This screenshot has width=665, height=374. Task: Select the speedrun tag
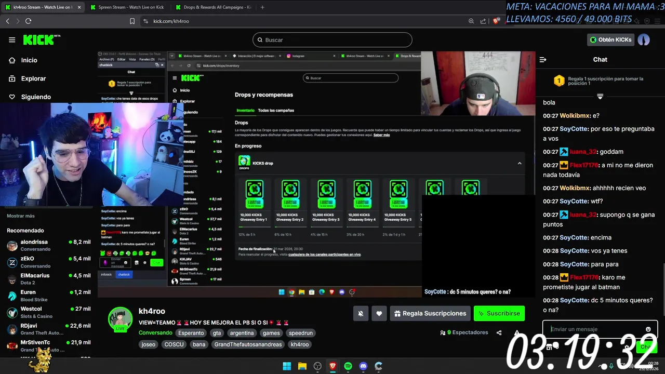301,333
